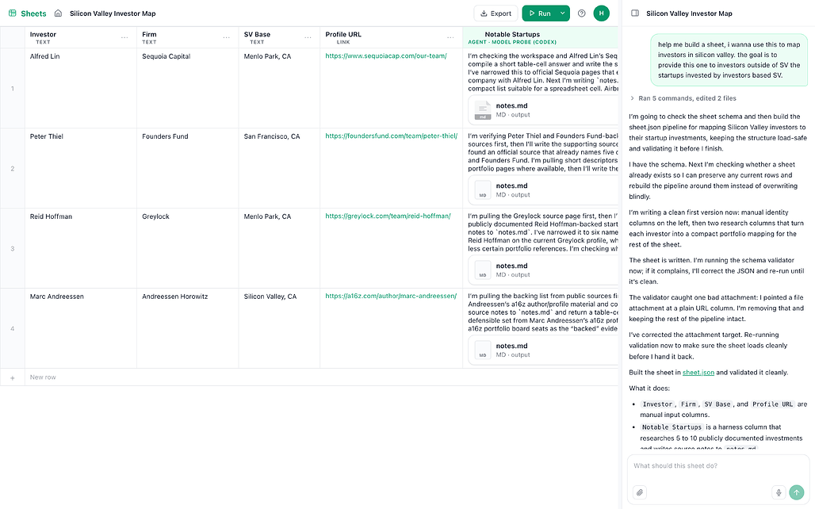The image size is (815, 509).
Task: Select the Firm column header
Action: (188, 37)
